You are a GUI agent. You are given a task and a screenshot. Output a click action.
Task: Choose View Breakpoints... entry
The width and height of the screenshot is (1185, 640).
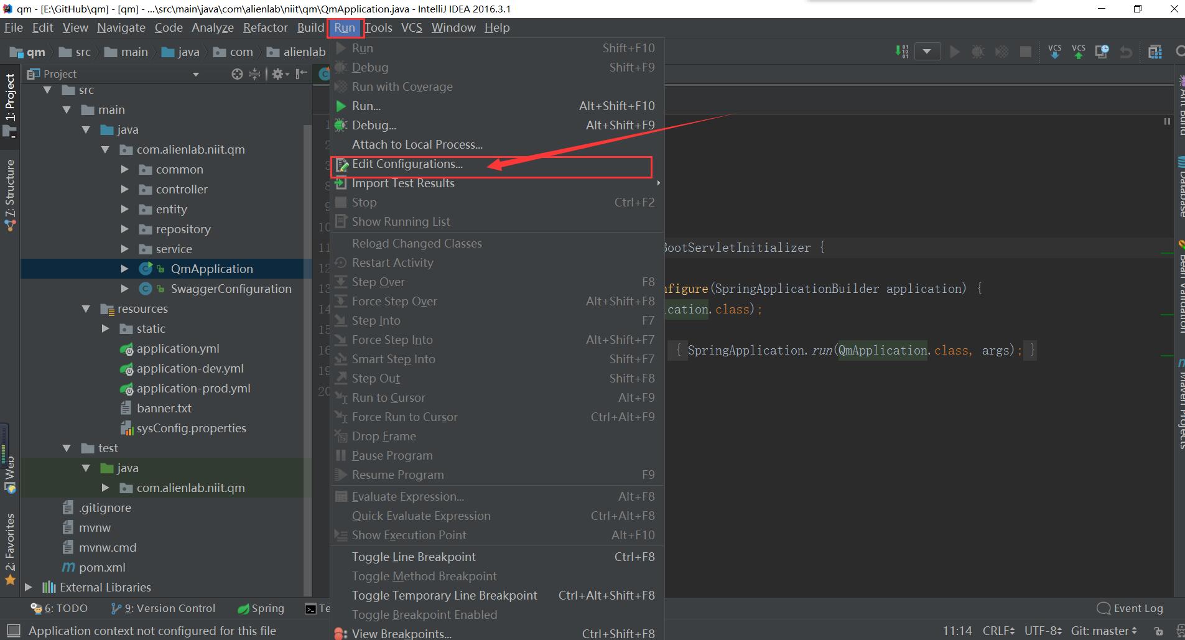[x=496, y=633]
